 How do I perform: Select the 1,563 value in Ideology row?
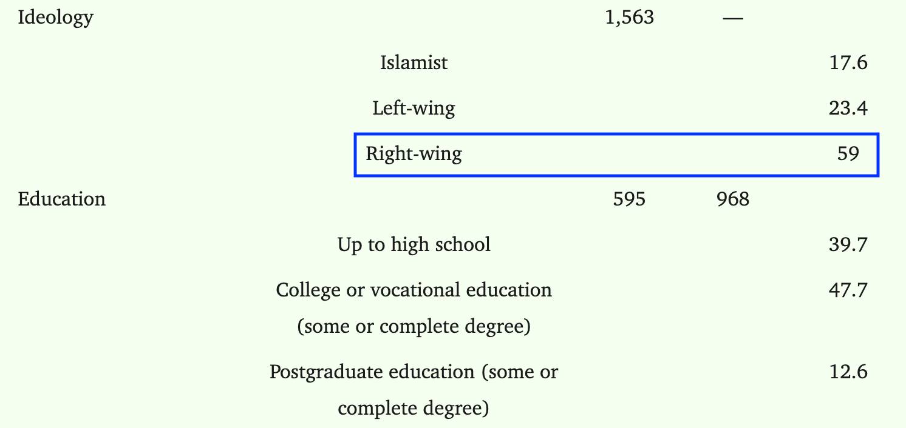point(629,18)
